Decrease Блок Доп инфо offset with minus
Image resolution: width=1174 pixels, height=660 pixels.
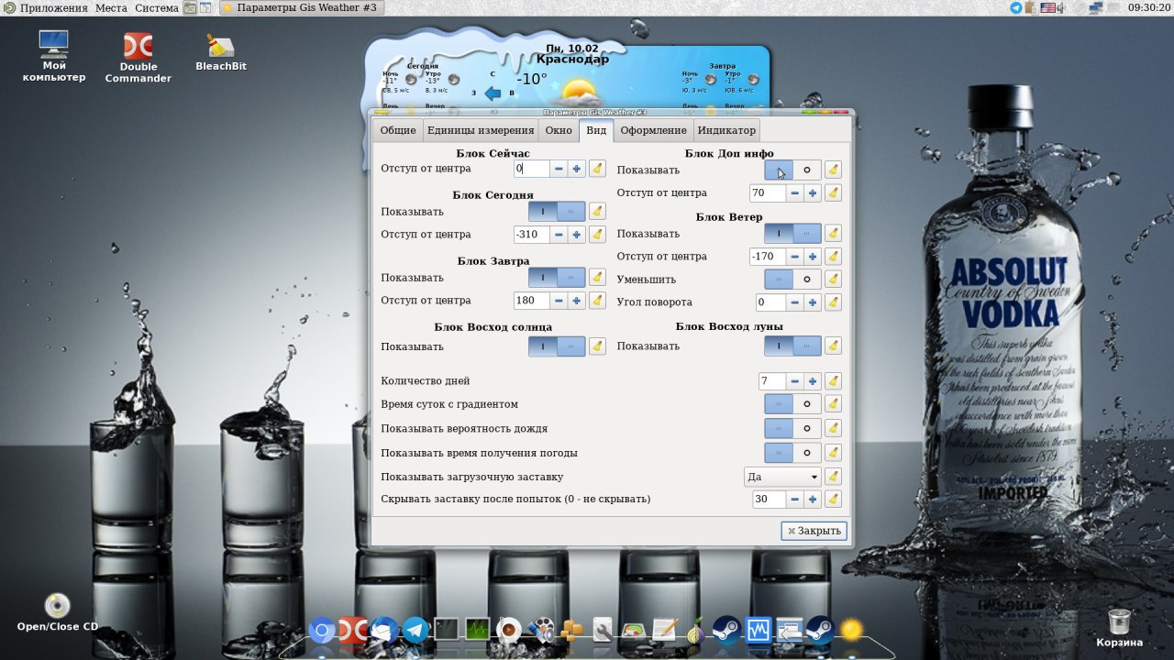(x=794, y=193)
